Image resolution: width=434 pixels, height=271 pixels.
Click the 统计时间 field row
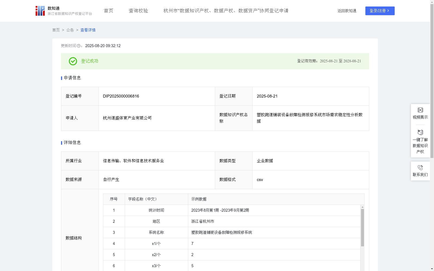(232, 210)
